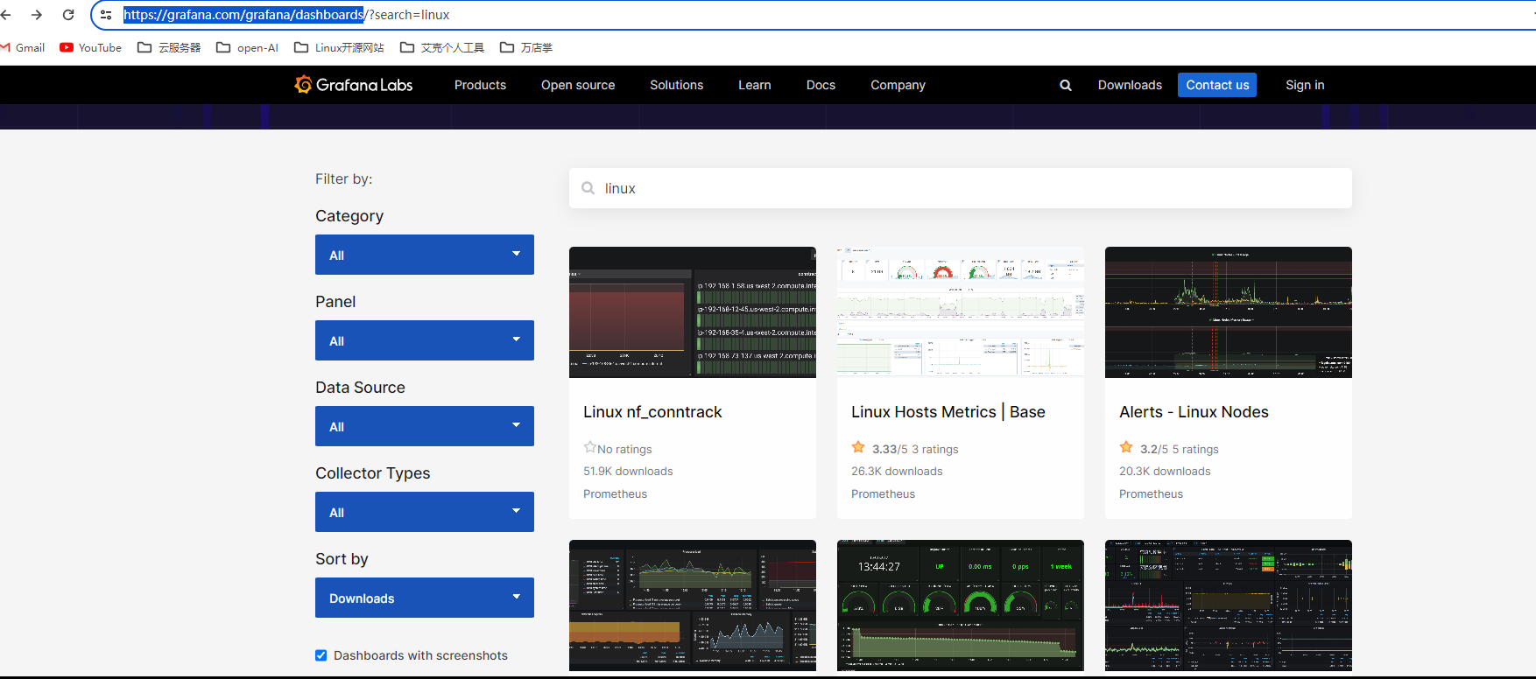Open the Docs menu
The height and width of the screenshot is (679, 1536).
[x=821, y=85]
